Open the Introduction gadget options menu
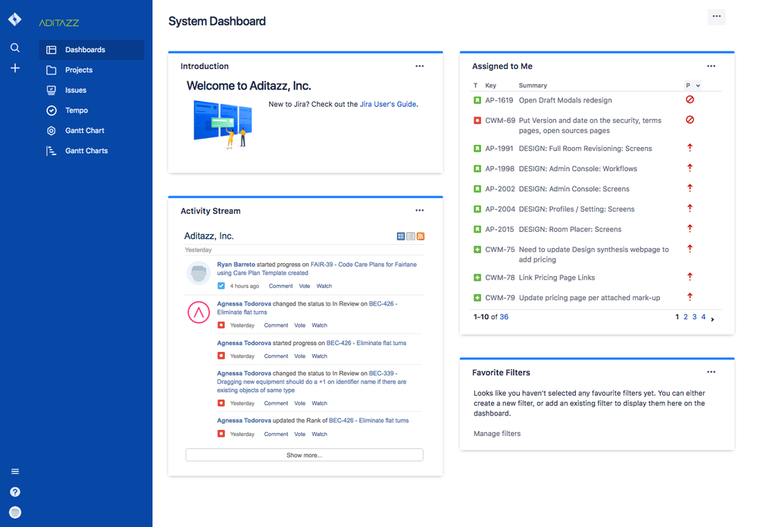 pyautogui.click(x=420, y=66)
